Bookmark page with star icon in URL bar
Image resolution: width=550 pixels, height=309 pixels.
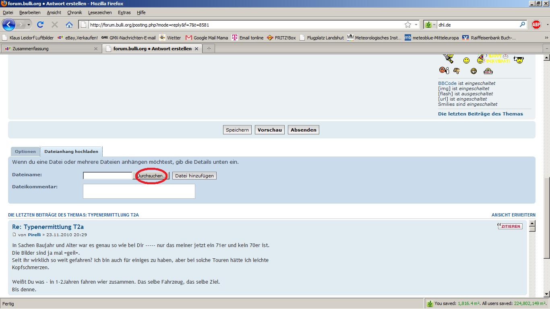tap(408, 25)
